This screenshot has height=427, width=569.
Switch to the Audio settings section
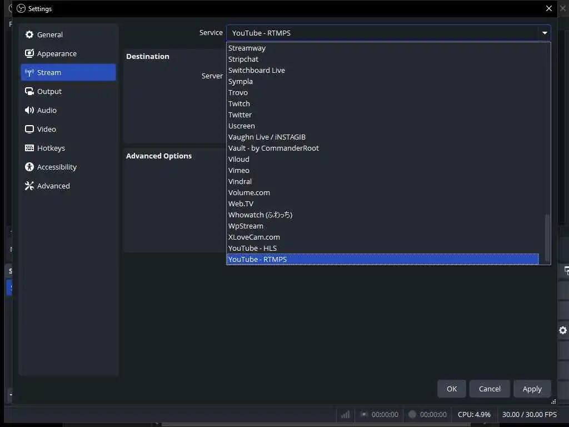[68, 110]
